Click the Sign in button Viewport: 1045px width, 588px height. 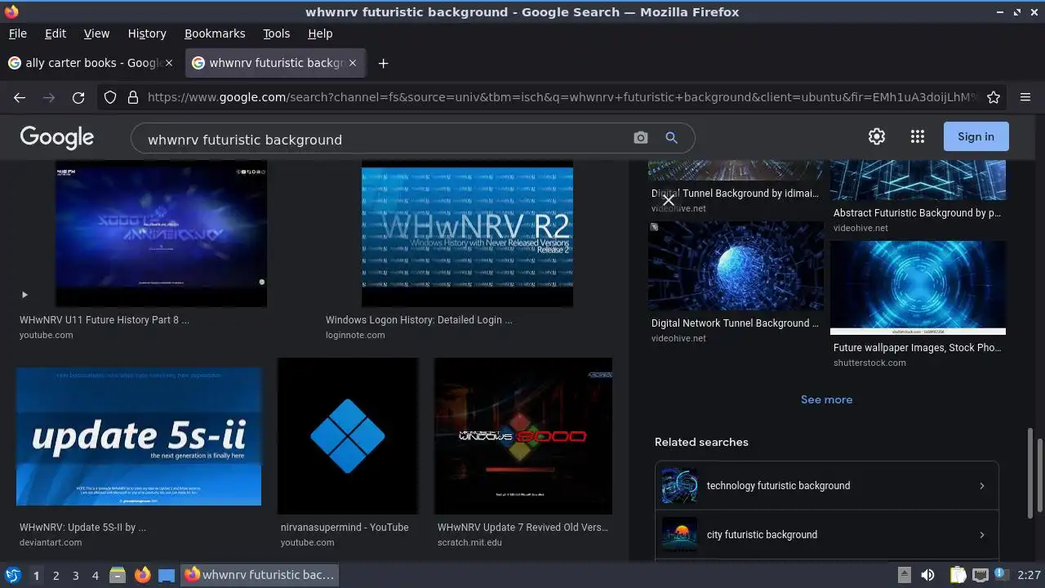pos(976,136)
